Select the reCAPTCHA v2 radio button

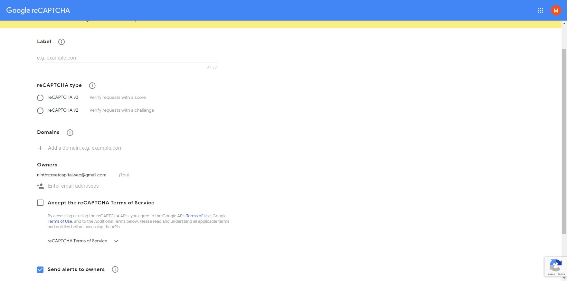[40, 110]
